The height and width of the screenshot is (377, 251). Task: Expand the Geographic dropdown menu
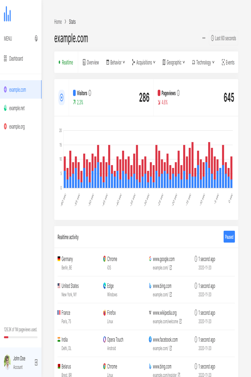coord(174,62)
